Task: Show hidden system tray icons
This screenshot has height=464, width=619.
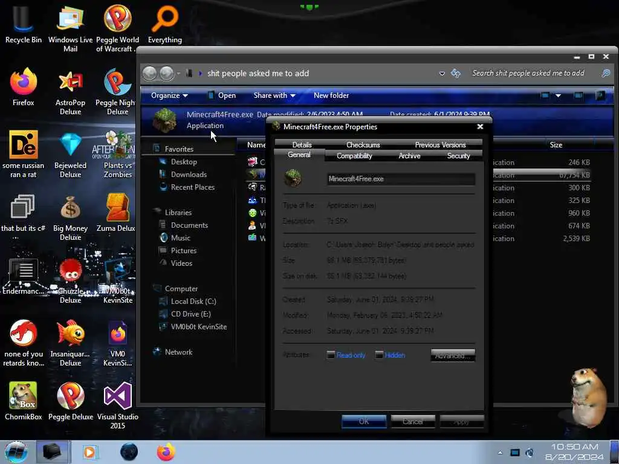Action: [500, 453]
